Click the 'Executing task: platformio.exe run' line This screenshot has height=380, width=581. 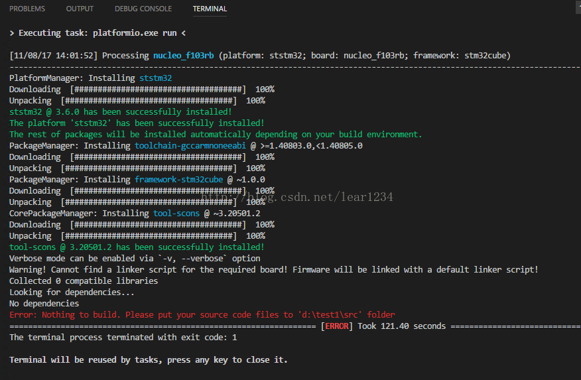point(97,33)
